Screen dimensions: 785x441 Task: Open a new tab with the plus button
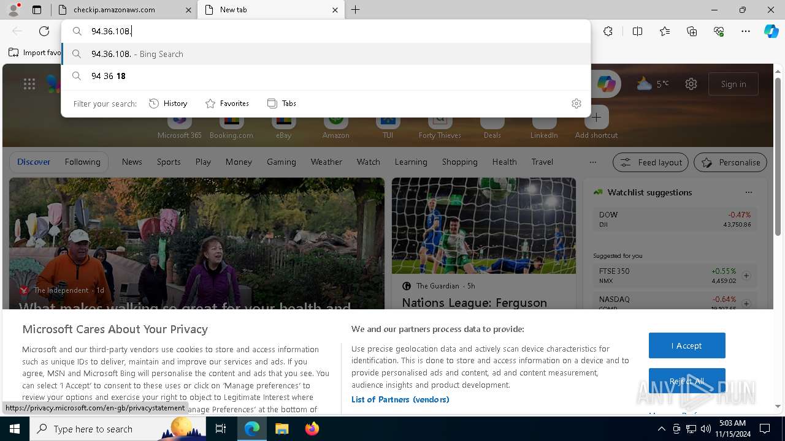tap(356, 10)
